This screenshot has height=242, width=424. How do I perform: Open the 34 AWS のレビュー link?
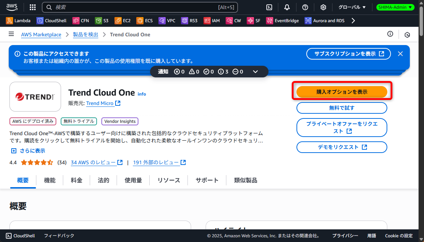(x=97, y=162)
